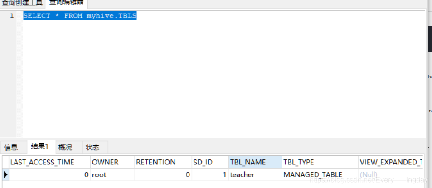This screenshot has height=188, width=432.
Task: Select the TBL_NAME column header
Action: tap(255, 162)
